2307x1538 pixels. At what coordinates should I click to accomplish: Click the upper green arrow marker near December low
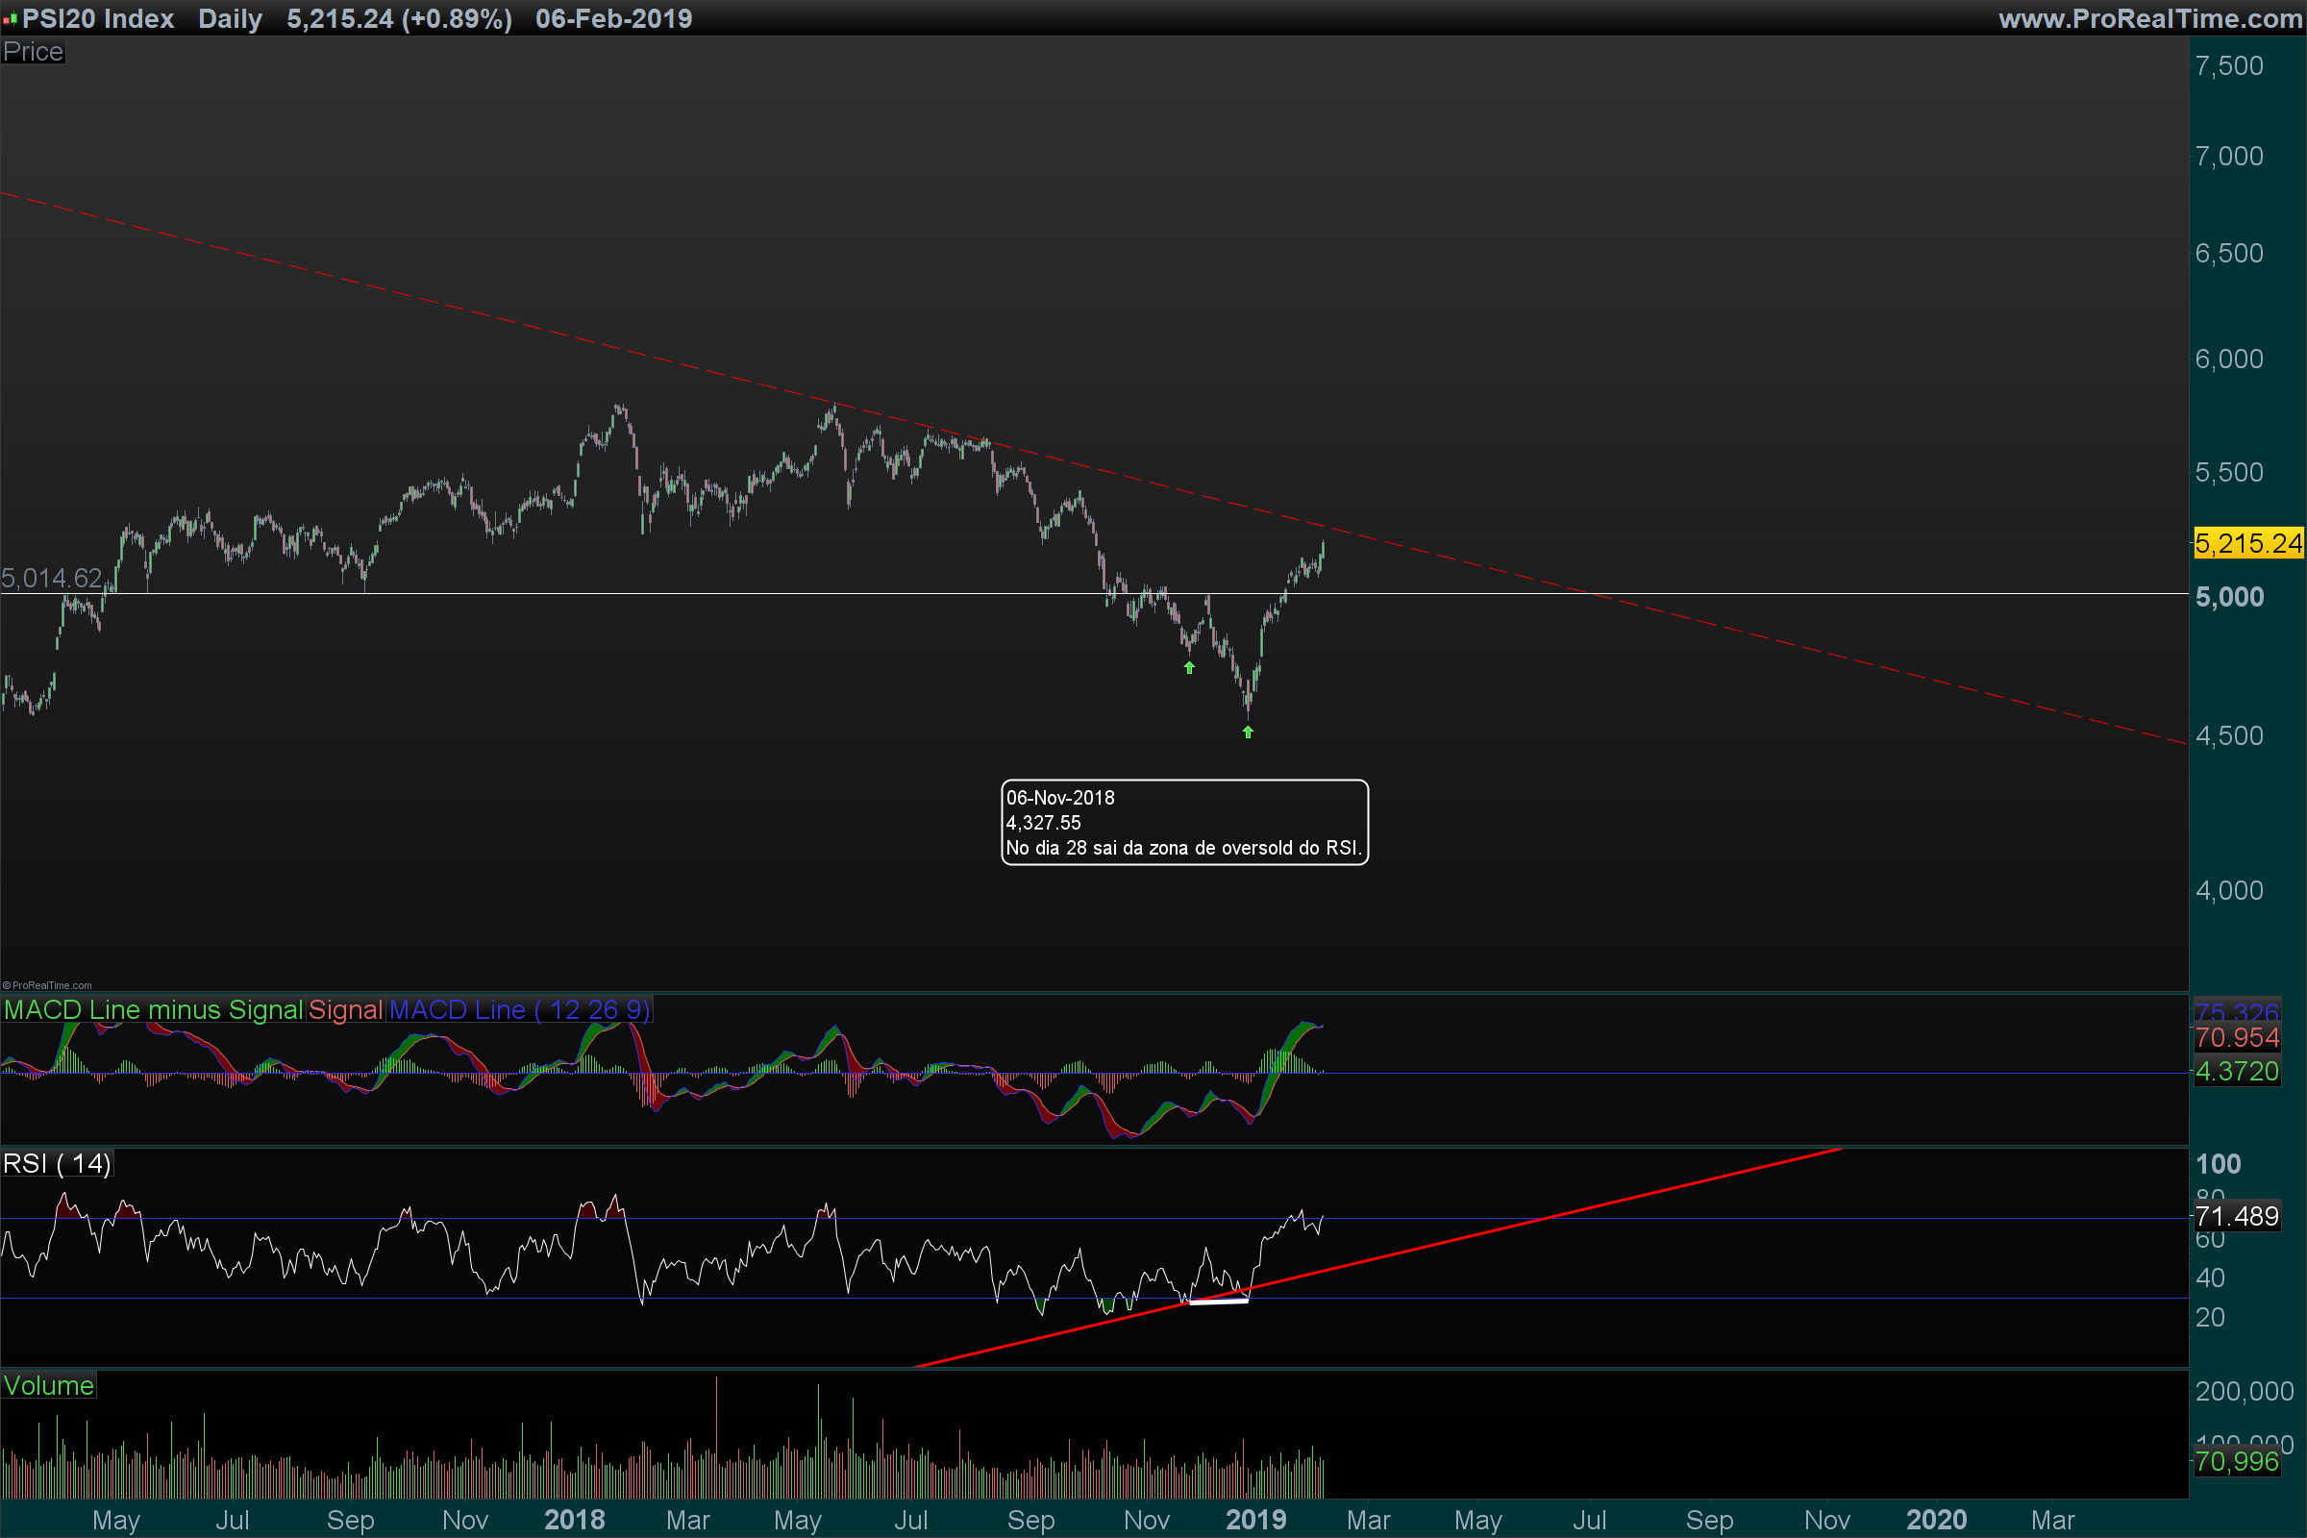pos(1189,668)
